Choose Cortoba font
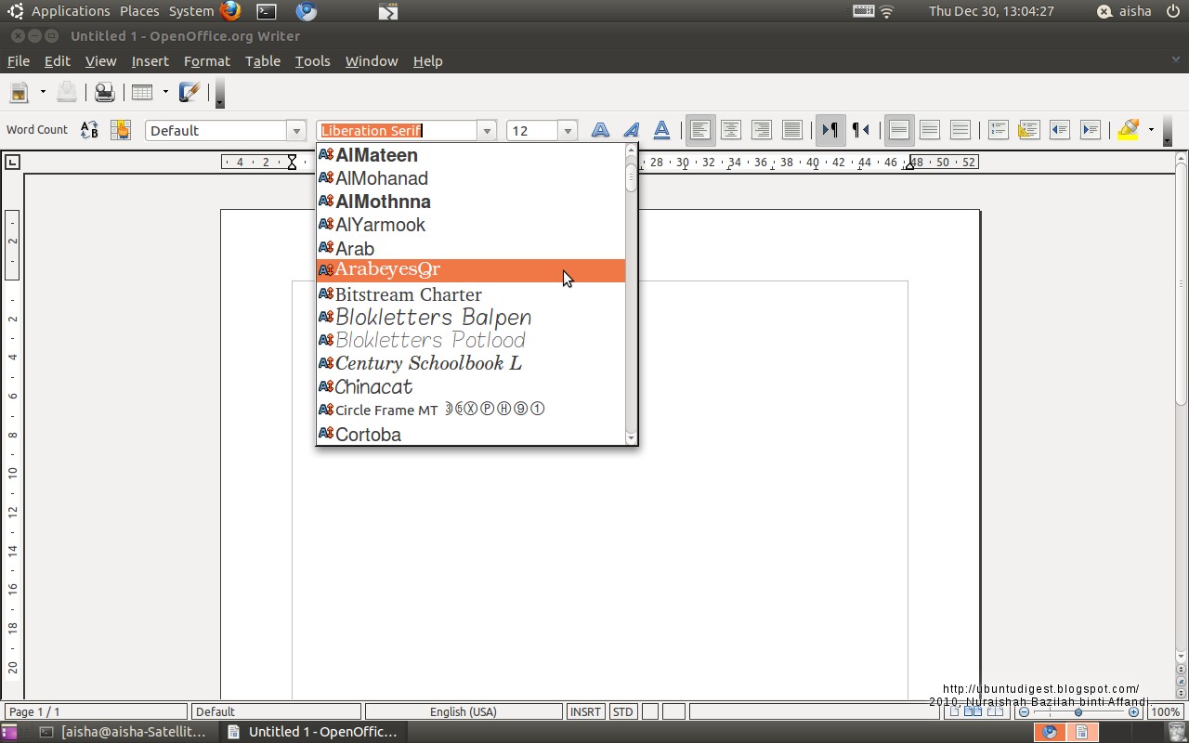 pyautogui.click(x=471, y=434)
